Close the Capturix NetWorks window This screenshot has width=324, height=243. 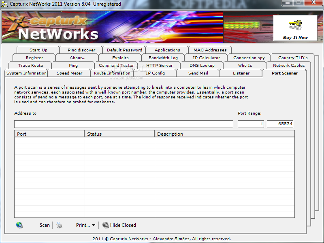tap(313, 3)
